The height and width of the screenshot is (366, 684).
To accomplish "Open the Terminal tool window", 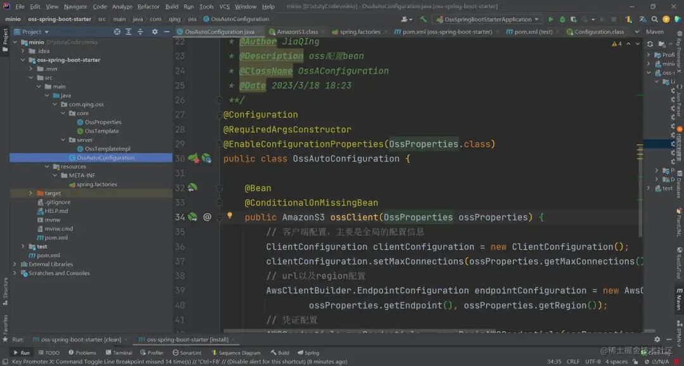I will 120,353.
